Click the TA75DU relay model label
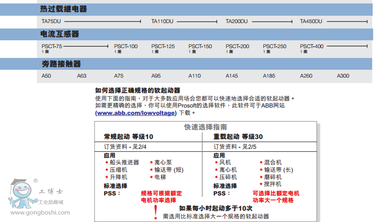Image resolution: width=384 pixels, height=222 pixels. (52, 22)
